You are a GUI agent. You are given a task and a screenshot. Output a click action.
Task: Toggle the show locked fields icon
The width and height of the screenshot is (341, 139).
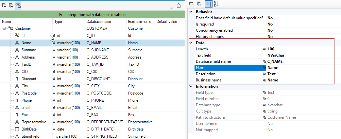coord(18,6)
